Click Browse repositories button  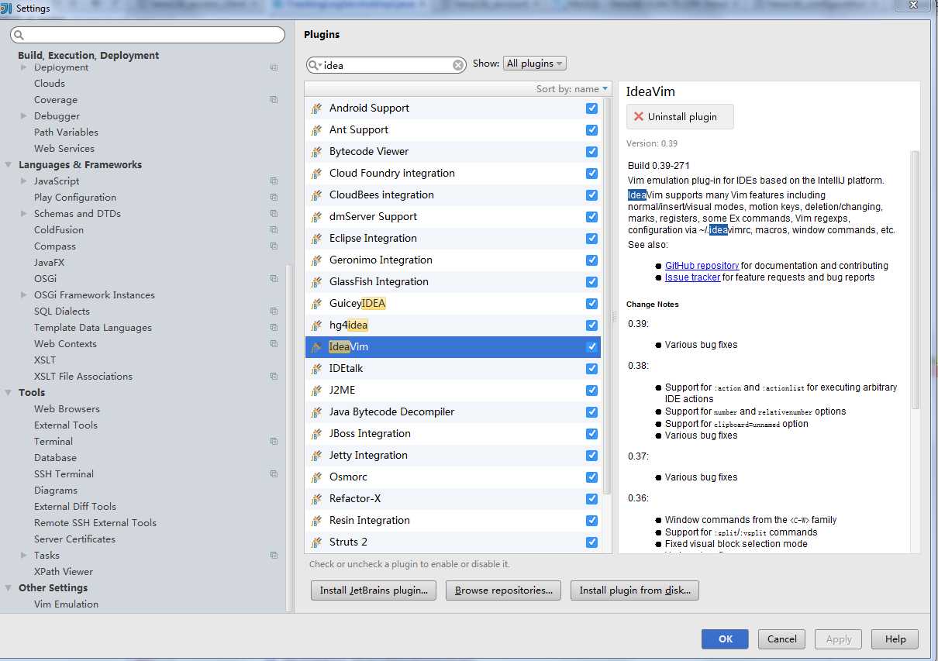tap(504, 590)
